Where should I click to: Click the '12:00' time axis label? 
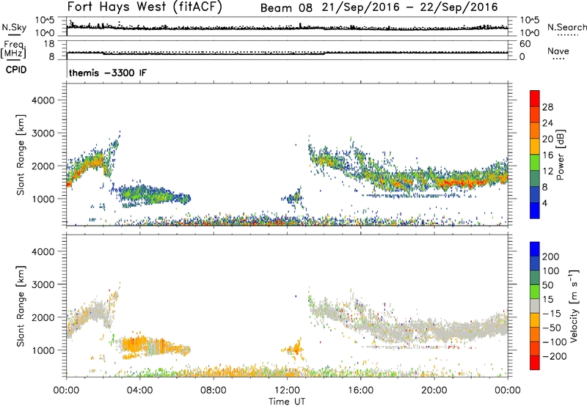(x=287, y=391)
